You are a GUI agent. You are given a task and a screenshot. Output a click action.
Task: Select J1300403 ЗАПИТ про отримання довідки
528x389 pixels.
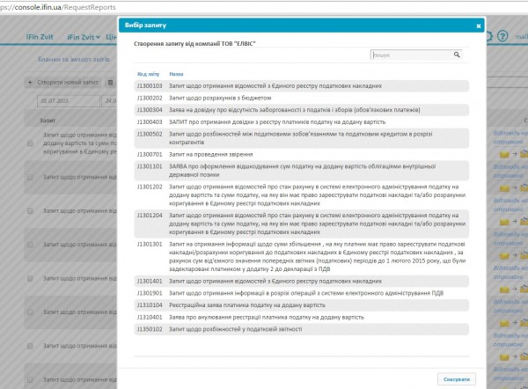click(301, 122)
